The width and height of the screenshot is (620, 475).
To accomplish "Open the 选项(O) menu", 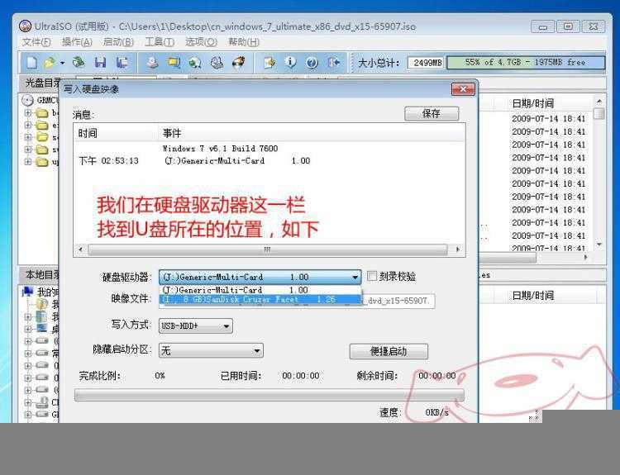I will click(201, 42).
